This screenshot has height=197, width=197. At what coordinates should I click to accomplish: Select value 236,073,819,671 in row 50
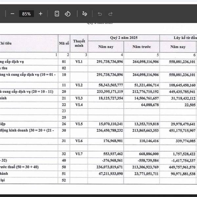(x=110, y=167)
